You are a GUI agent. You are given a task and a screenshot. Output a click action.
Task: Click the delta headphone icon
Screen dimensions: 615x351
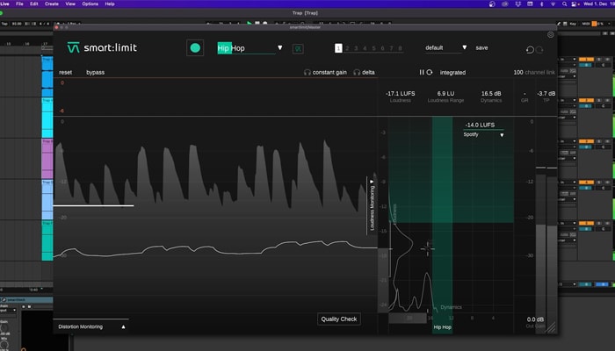pyautogui.click(x=357, y=73)
